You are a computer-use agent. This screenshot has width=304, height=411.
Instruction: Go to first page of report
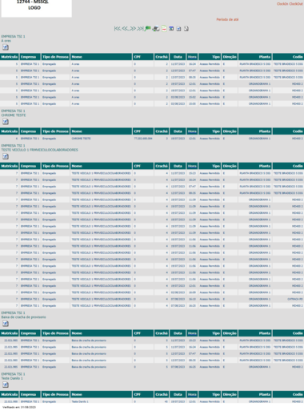[x=118, y=29]
